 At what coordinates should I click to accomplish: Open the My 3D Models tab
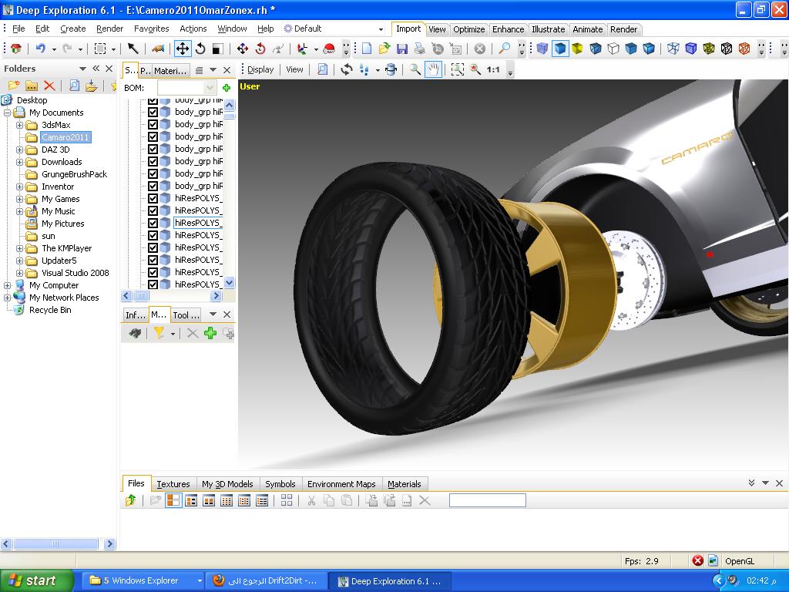click(x=227, y=484)
